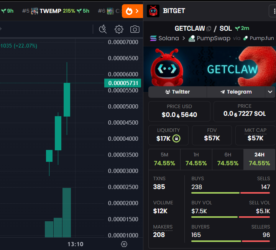Click the #6 trending token thumbnail

(110, 11)
